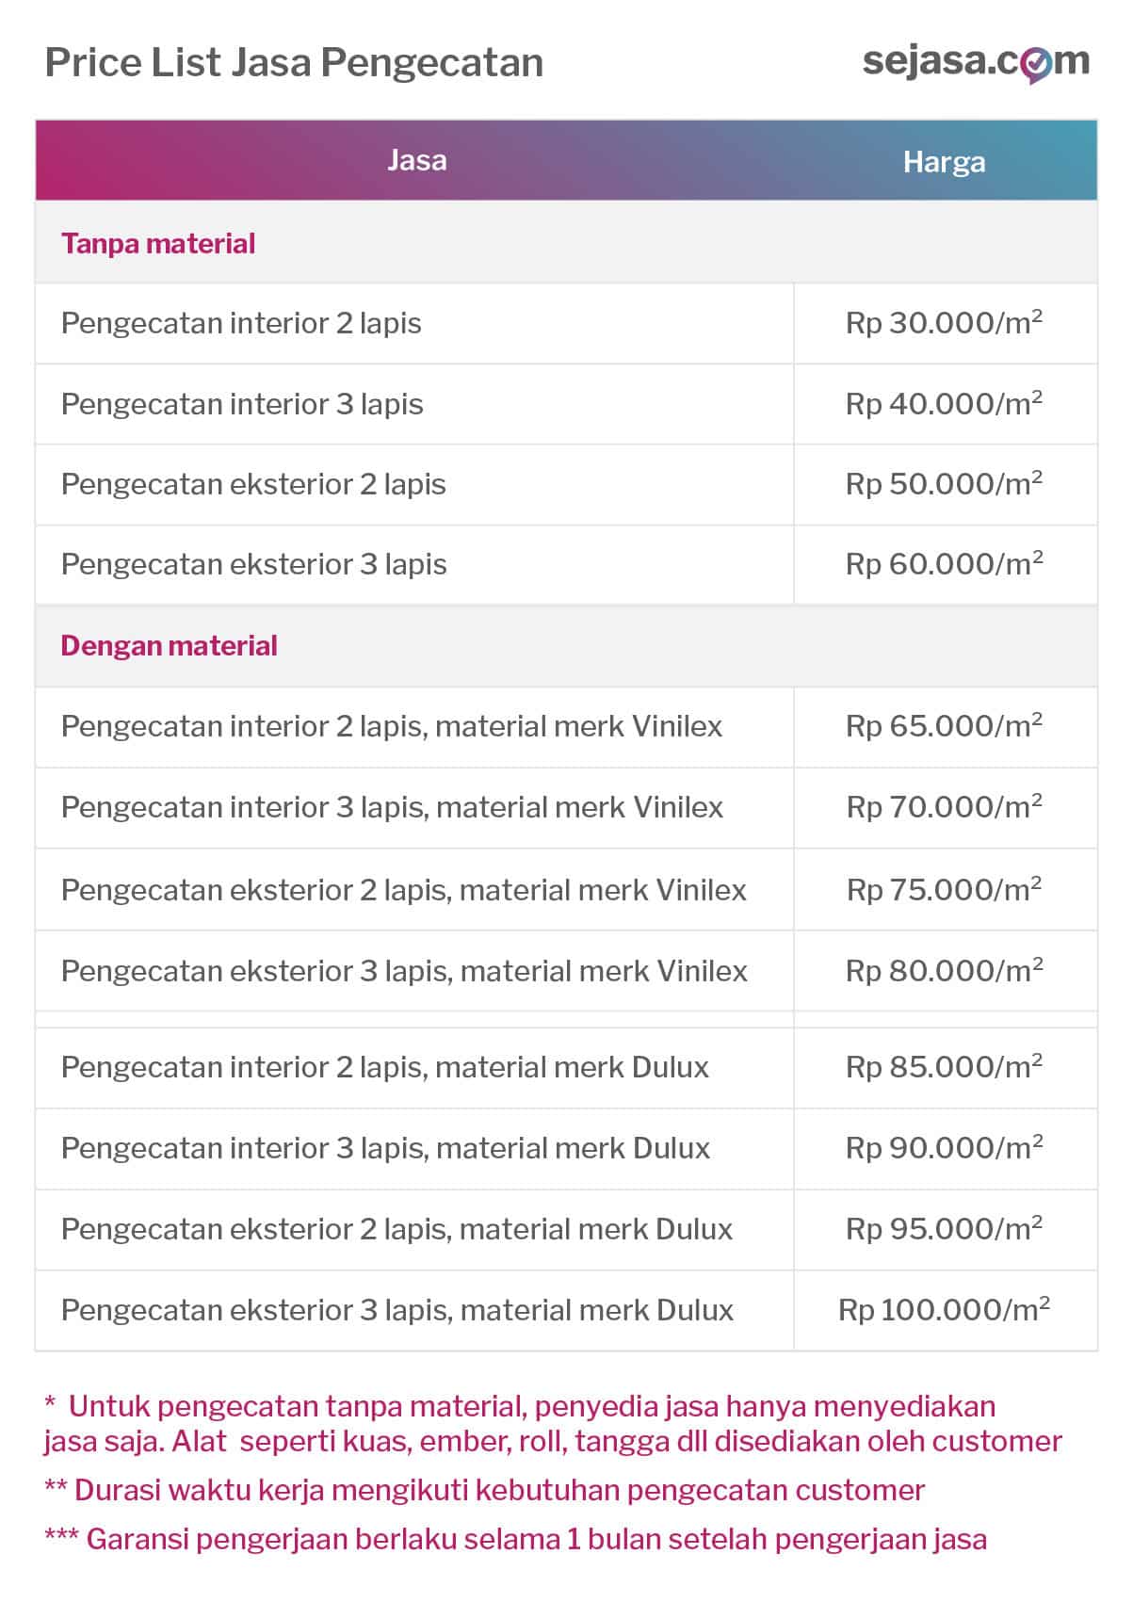Click the Rp 70.000/m² price
This screenshot has height=1602, width=1133.
(x=944, y=806)
